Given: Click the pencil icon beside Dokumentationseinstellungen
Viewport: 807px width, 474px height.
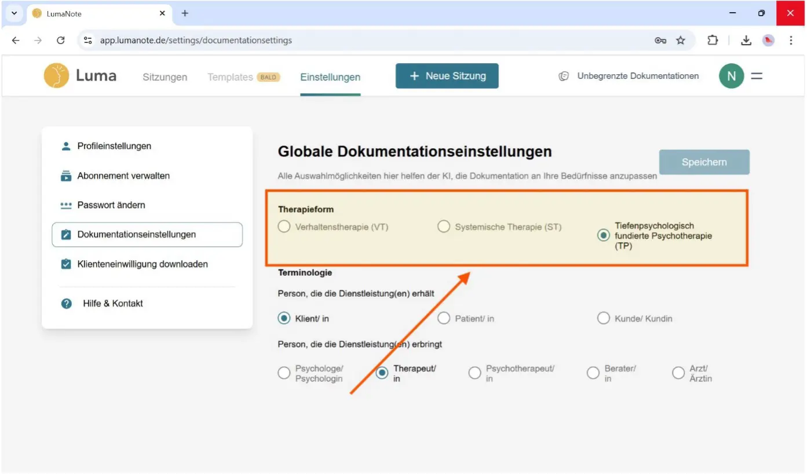Looking at the screenshot, I should (x=66, y=234).
